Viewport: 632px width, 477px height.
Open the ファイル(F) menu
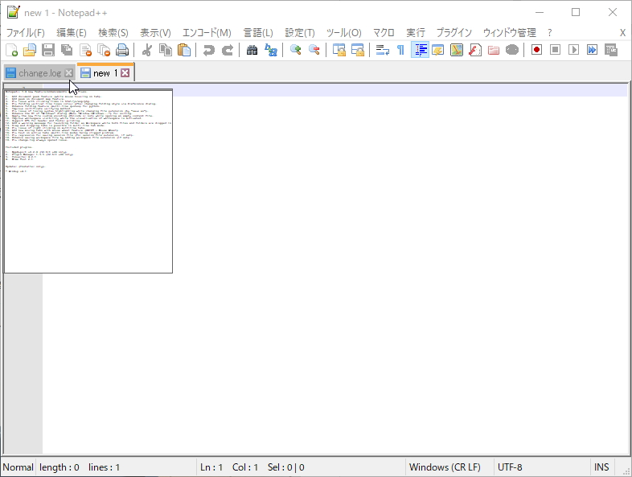click(26, 33)
